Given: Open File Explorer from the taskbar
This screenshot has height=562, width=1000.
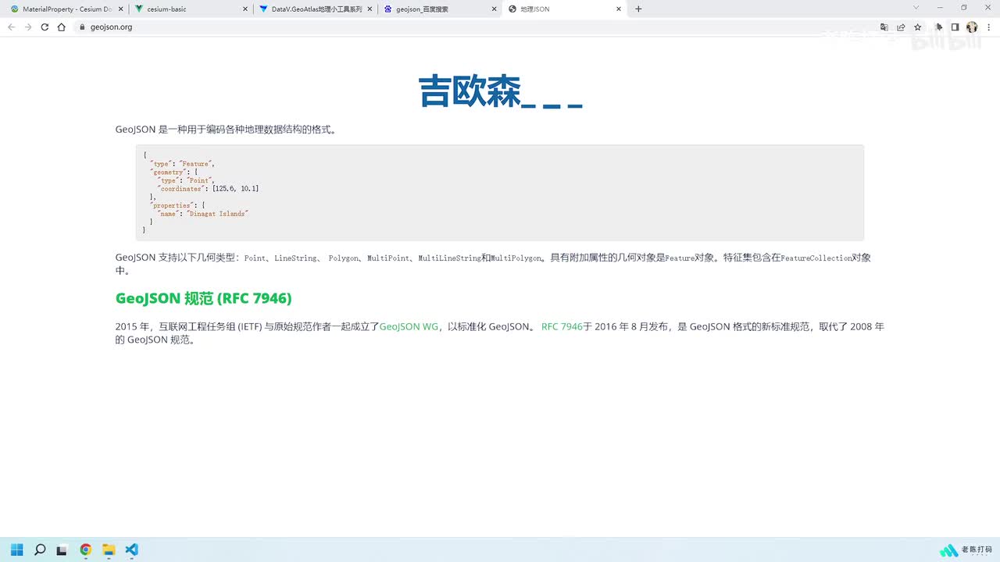Looking at the screenshot, I should coord(109,550).
